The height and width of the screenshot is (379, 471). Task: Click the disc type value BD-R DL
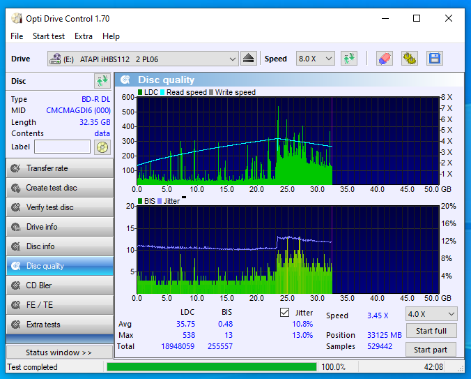(x=96, y=99)
